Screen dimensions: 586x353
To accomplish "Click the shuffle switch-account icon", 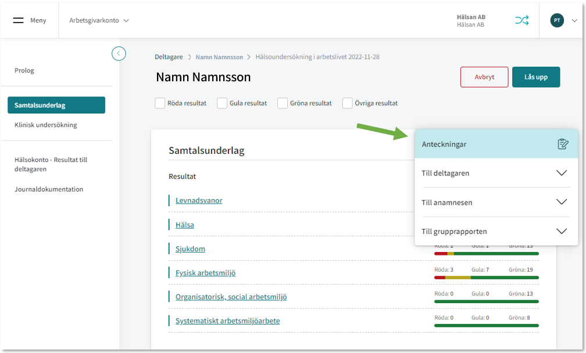I will [x=521, y=20].
